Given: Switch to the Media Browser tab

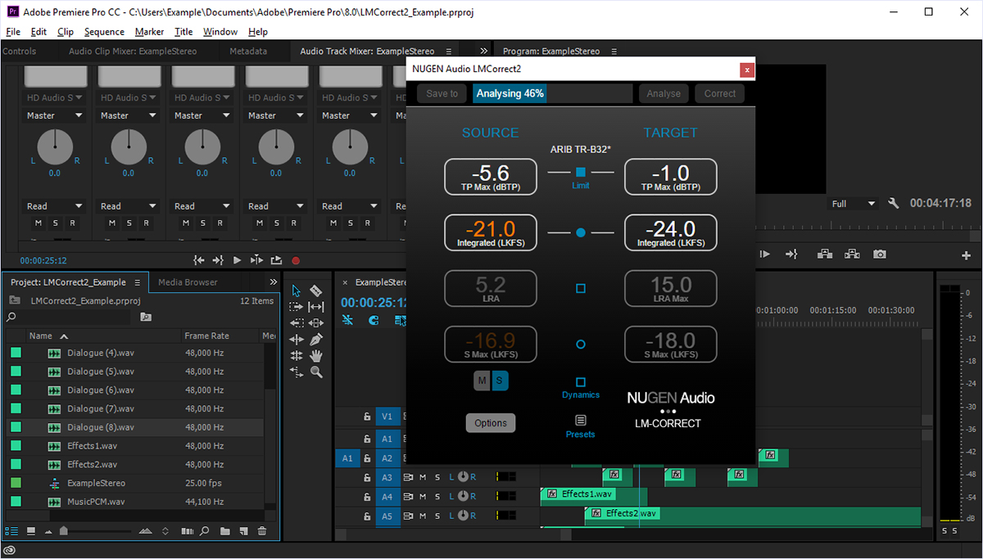Looking at the screenshot, I should [x=188, y=282].
